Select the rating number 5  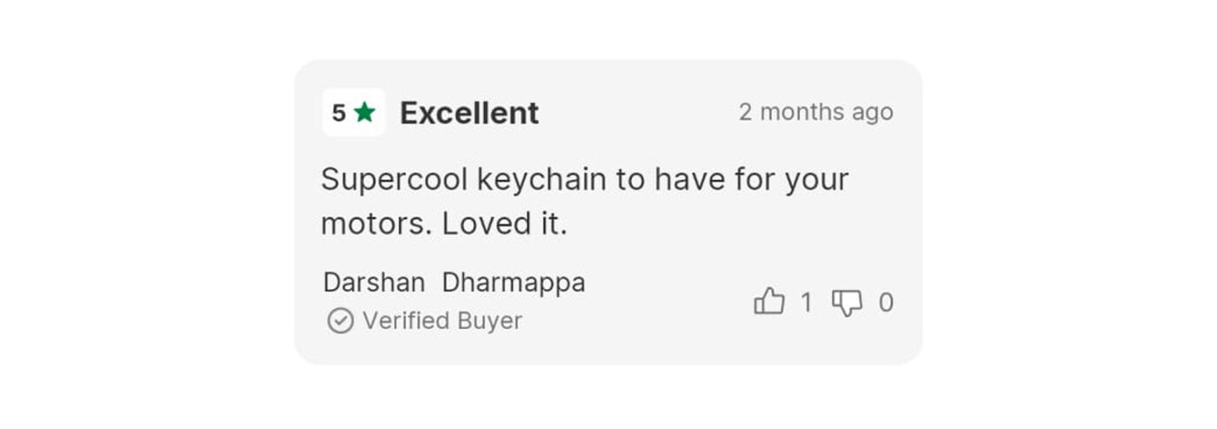coord(339,113)
